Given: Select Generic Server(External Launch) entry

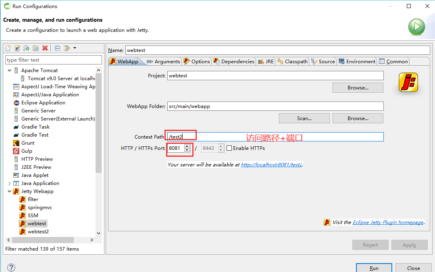Looking at the screenshot, I should tap(54, 119).
